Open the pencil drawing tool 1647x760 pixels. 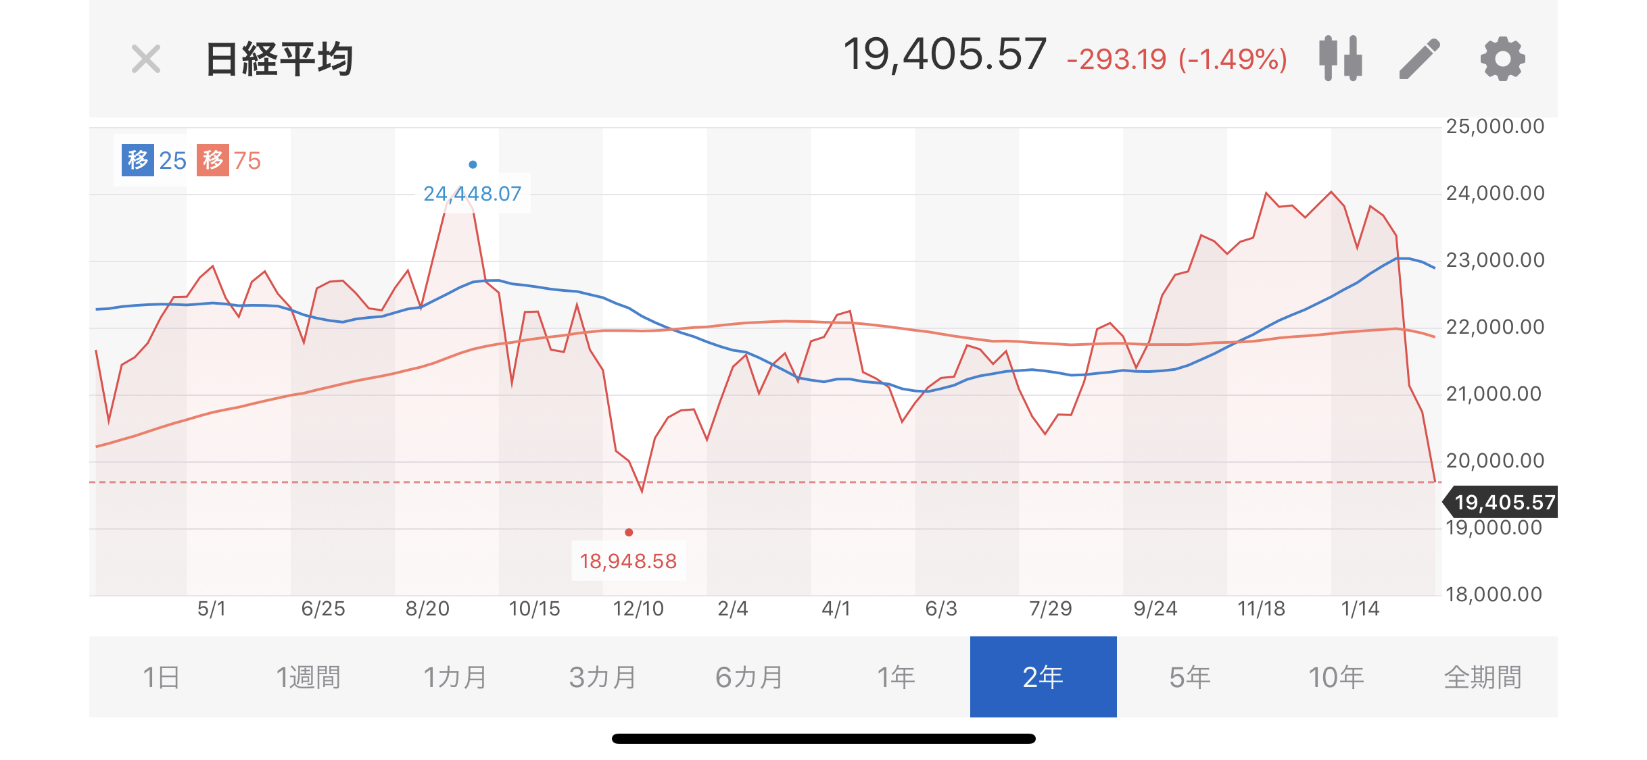click(x=1420, y=59)
